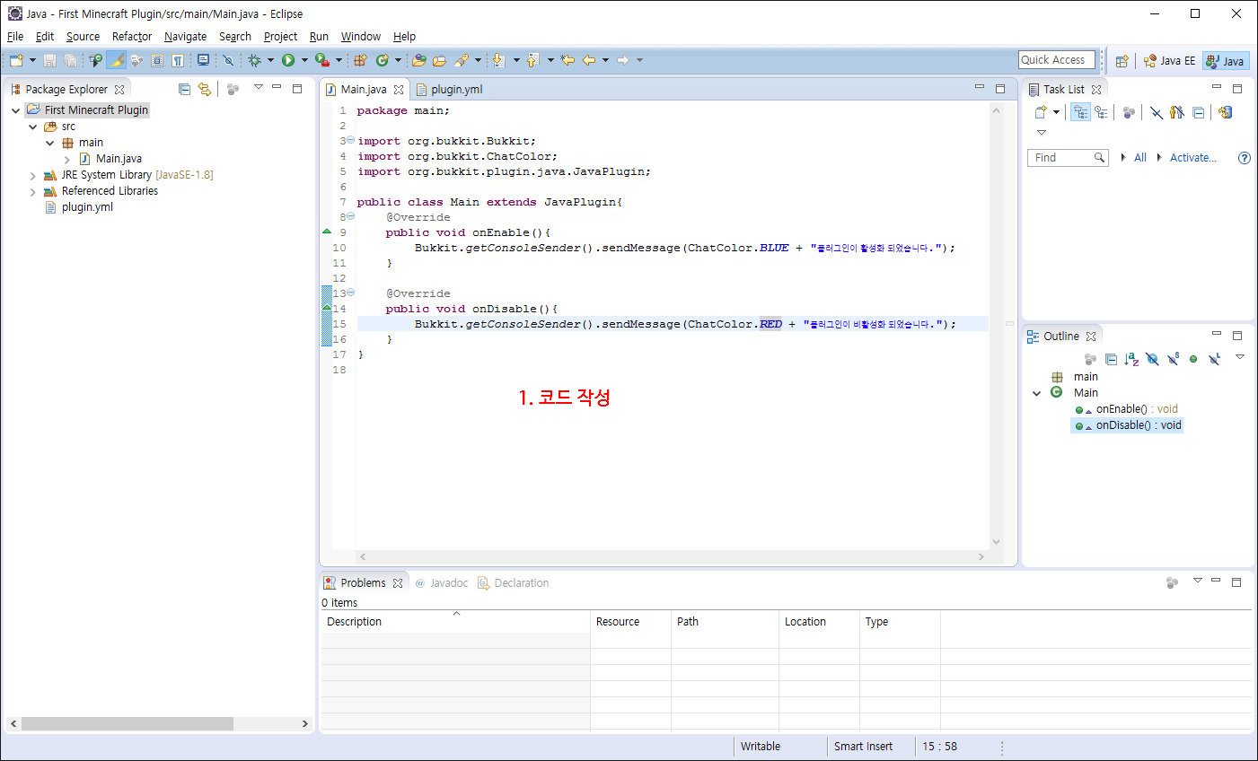
Task: Click the New file toolbar icon
Action: point(16,60)
